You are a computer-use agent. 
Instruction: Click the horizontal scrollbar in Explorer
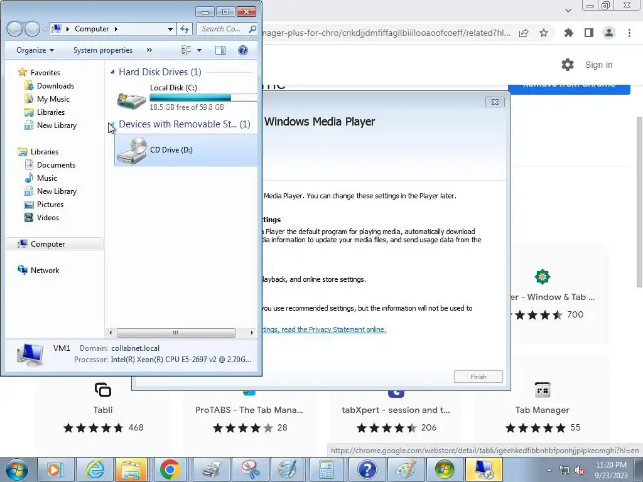coord(176,333)
